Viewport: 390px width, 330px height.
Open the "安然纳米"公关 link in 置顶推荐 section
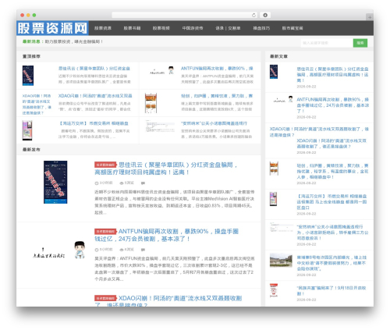click(x=214, y=123)
